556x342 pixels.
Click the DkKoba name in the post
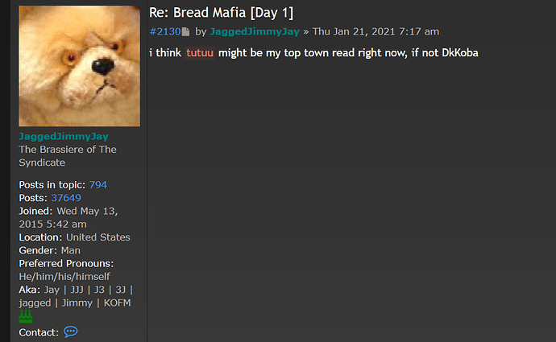[460, 53]
